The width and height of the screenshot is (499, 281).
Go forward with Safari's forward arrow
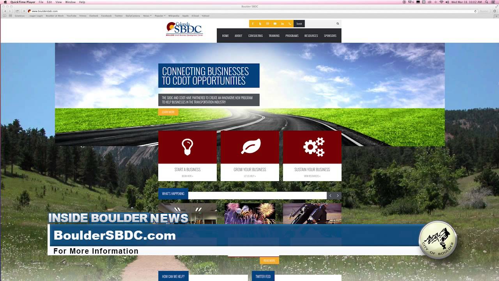tap(9, 11)
